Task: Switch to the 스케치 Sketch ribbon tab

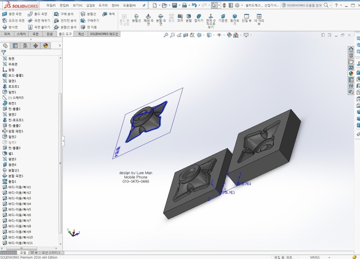Action: 21,34
